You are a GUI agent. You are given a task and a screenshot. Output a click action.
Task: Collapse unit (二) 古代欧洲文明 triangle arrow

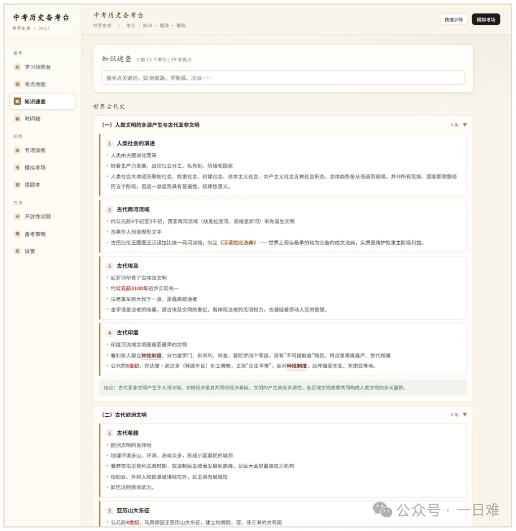coord(465,415)
